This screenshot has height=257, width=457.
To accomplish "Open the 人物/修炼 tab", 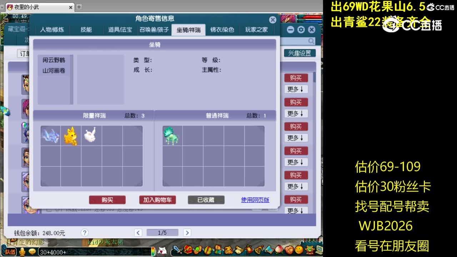I will [x=52, y=30].
